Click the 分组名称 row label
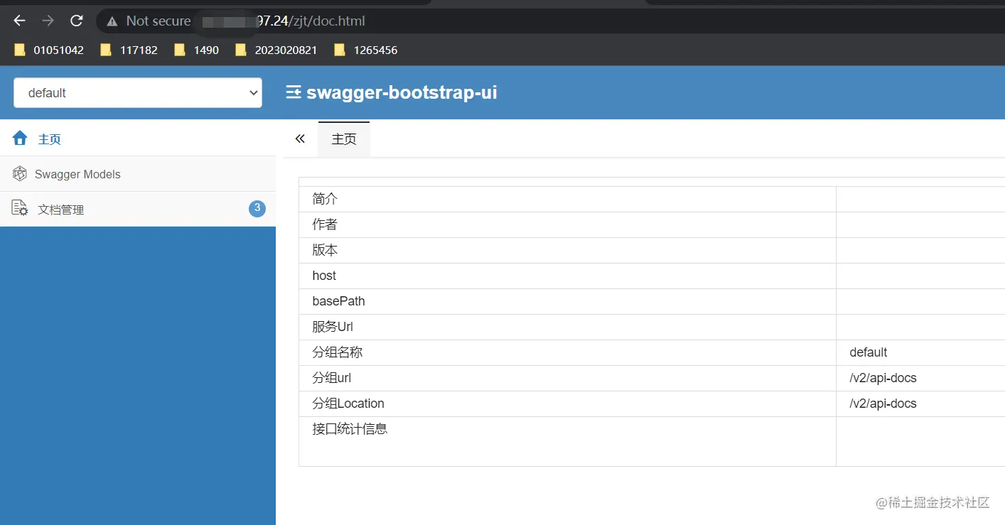Viewport: 1005px width, 525px height. click(338, 352)
